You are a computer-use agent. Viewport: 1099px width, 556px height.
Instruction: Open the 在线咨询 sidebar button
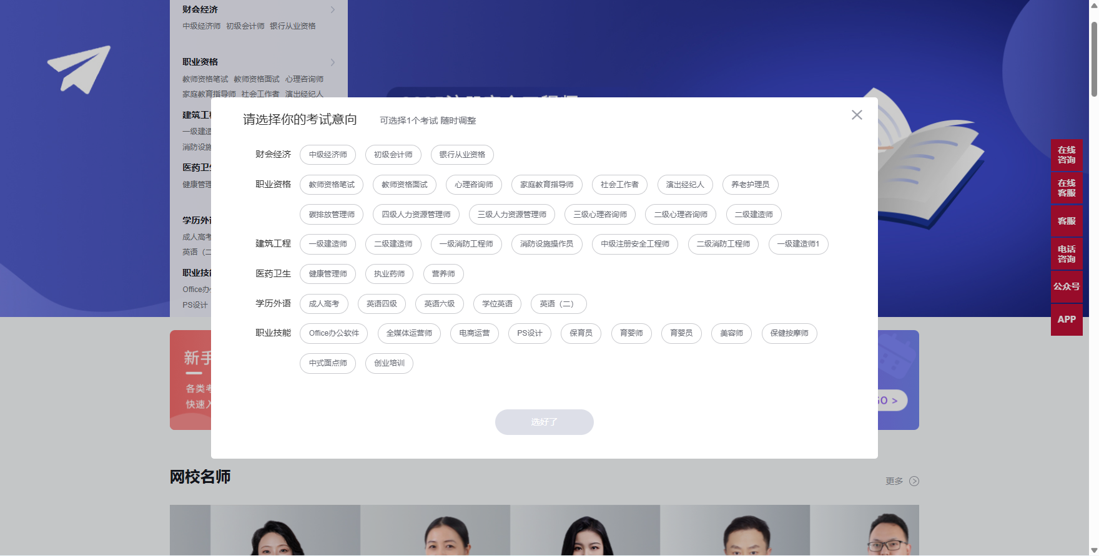[x=1067, y=155]
